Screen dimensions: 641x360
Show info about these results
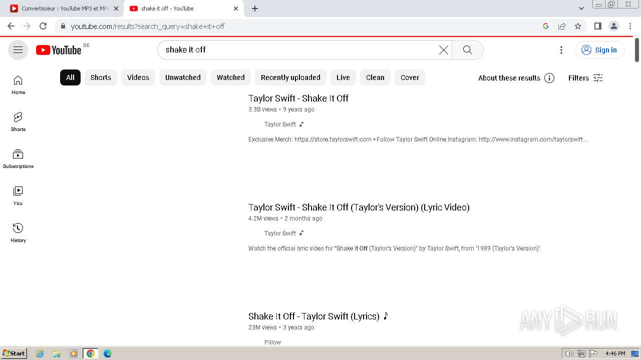tap(549, 78)
